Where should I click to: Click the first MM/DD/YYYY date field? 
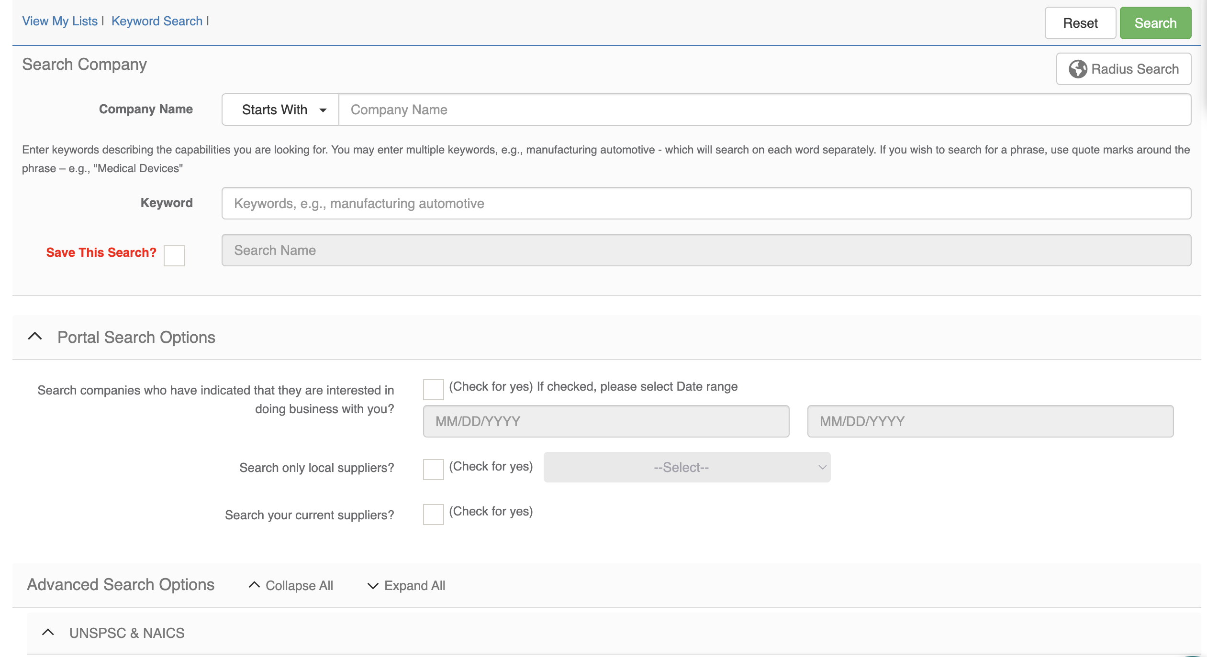click(x=605, y=421)
